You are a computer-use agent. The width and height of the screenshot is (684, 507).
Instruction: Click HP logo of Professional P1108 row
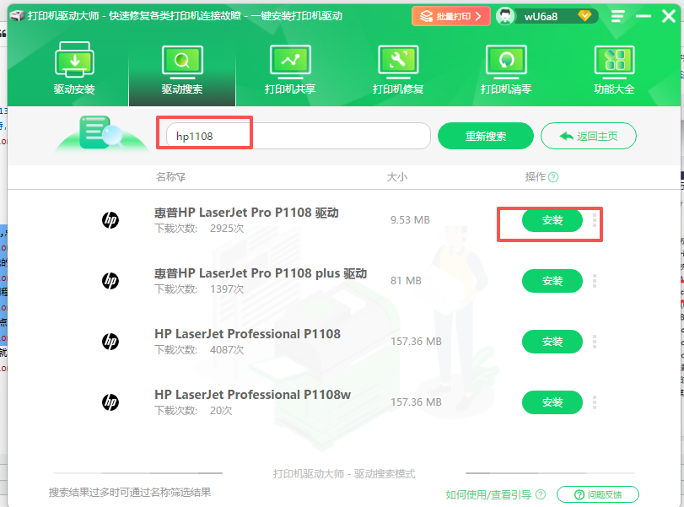(x=110, y=341)
